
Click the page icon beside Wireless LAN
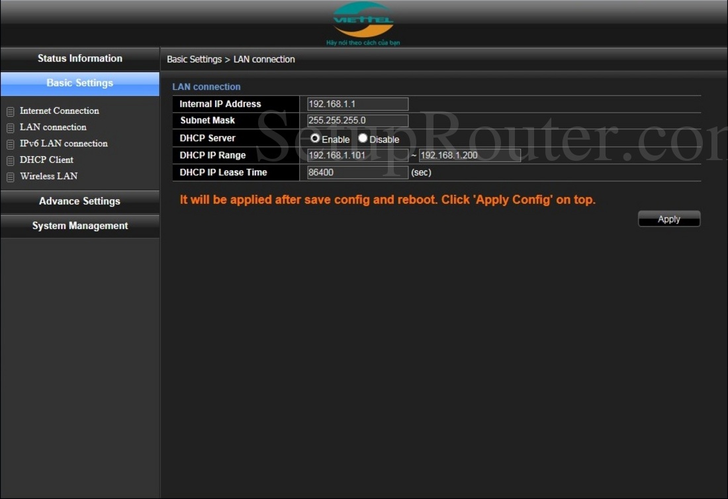point(10,176)
